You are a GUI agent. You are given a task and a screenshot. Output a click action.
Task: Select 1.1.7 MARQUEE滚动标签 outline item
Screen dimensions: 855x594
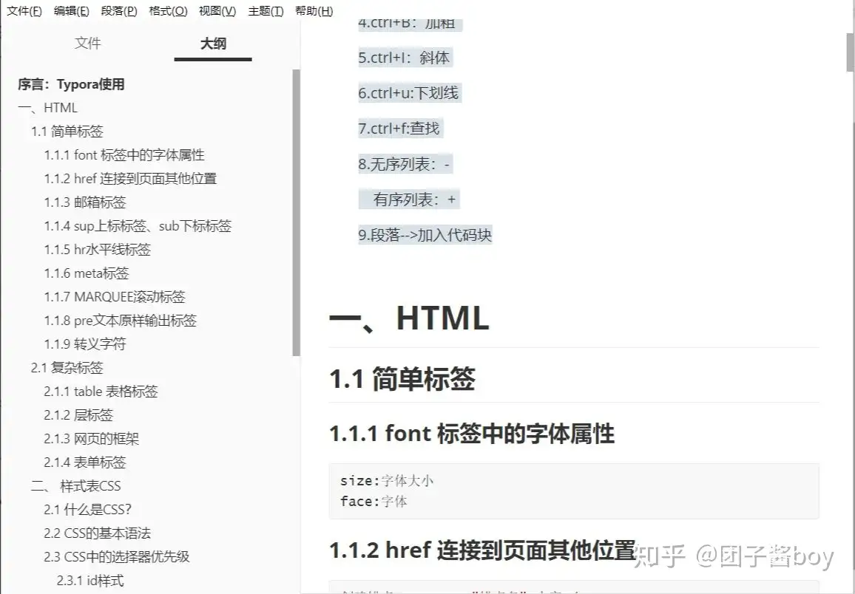pyautogui.click(x=114, y=296)
